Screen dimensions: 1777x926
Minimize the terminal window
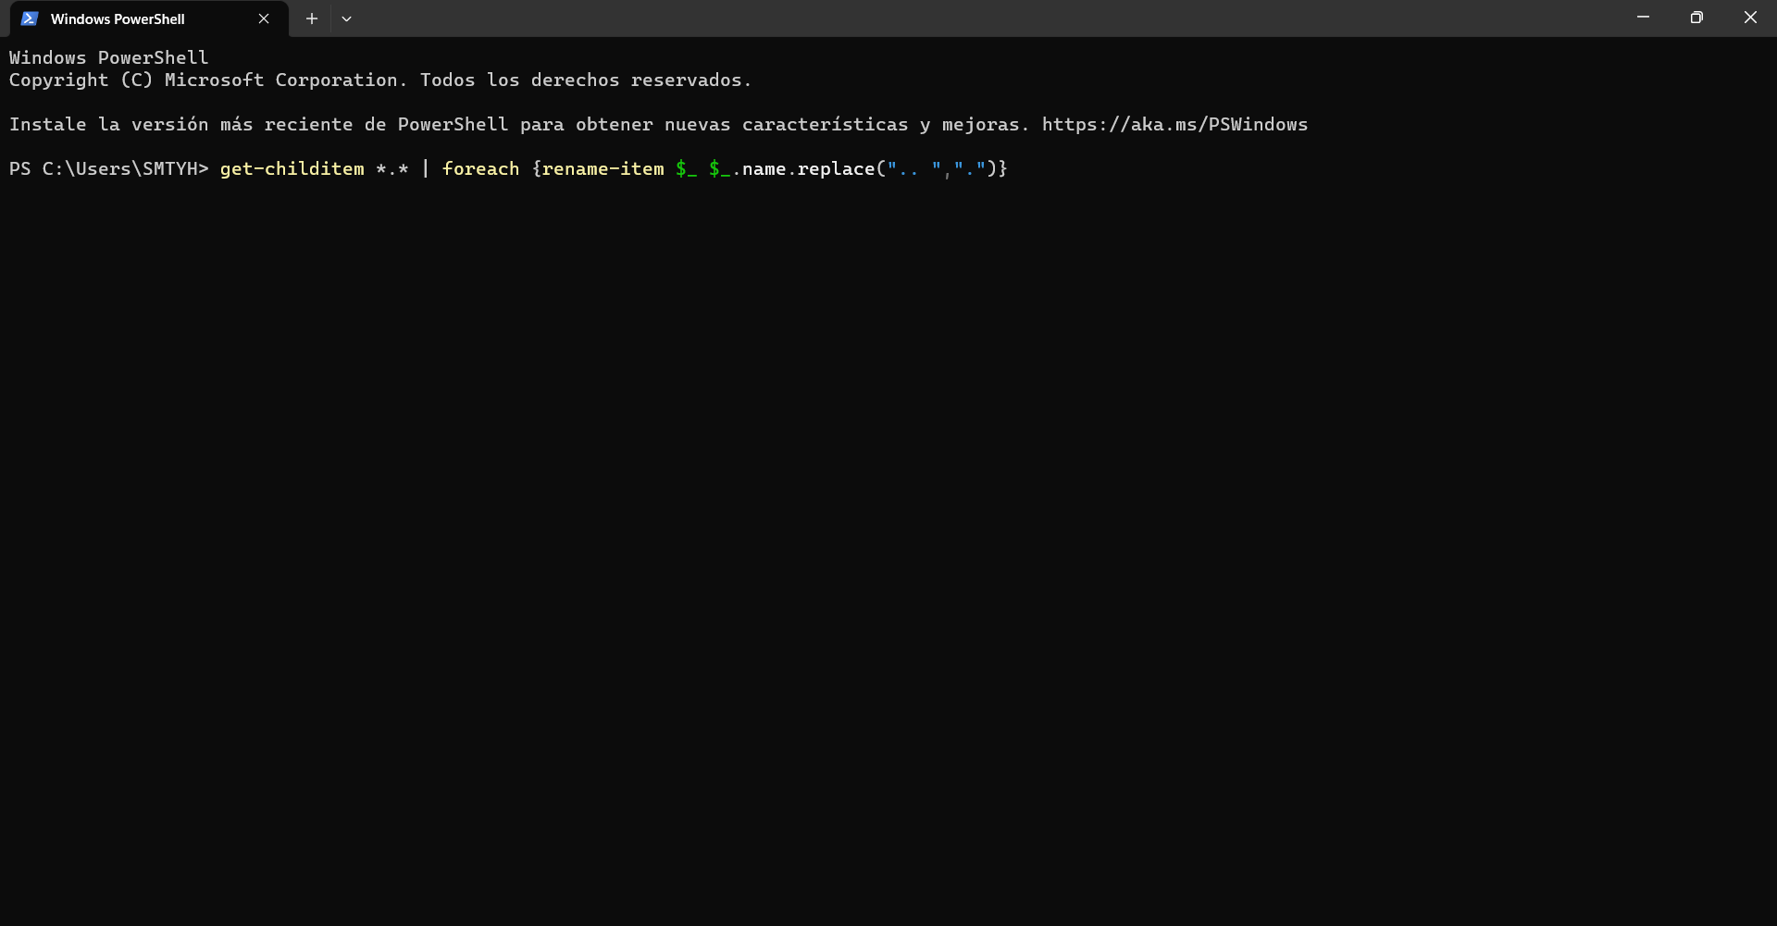1643,18
